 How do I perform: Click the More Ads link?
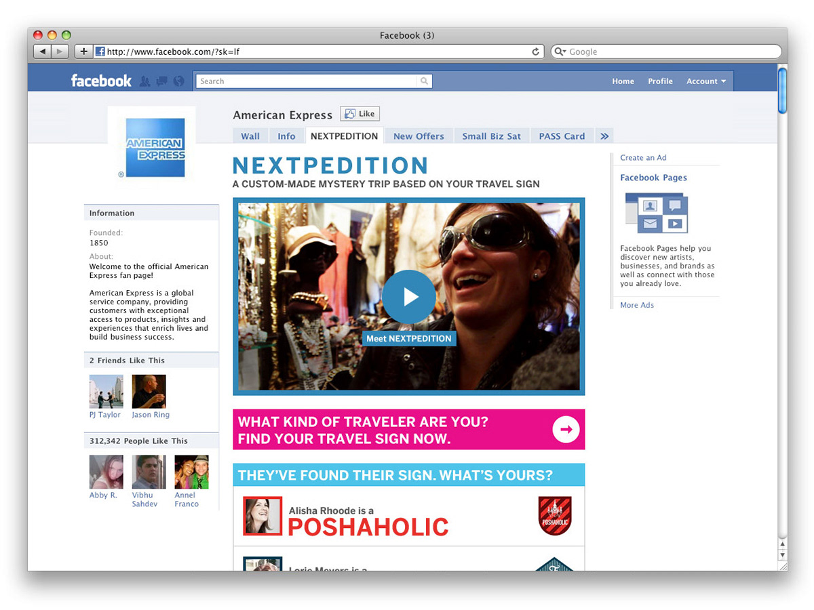[637, 305]
